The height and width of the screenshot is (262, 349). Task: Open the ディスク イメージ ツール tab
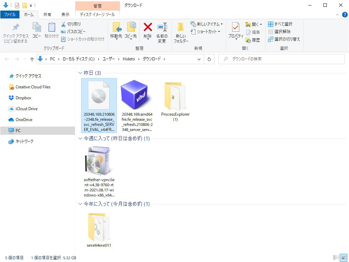point(98,14)
